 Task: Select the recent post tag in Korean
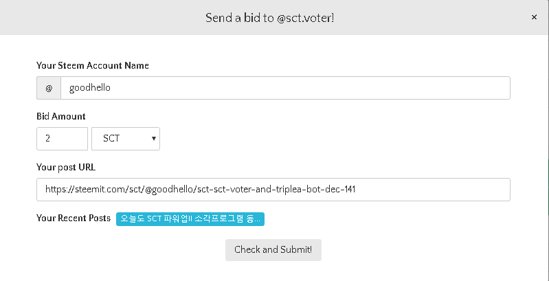click(190, 218)
